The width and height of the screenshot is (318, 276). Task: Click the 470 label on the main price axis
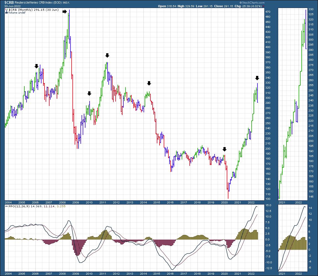click(268, 12)
